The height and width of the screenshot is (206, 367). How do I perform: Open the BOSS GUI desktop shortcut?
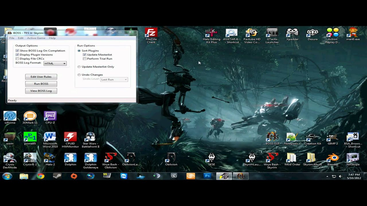[x=272, y=138]
